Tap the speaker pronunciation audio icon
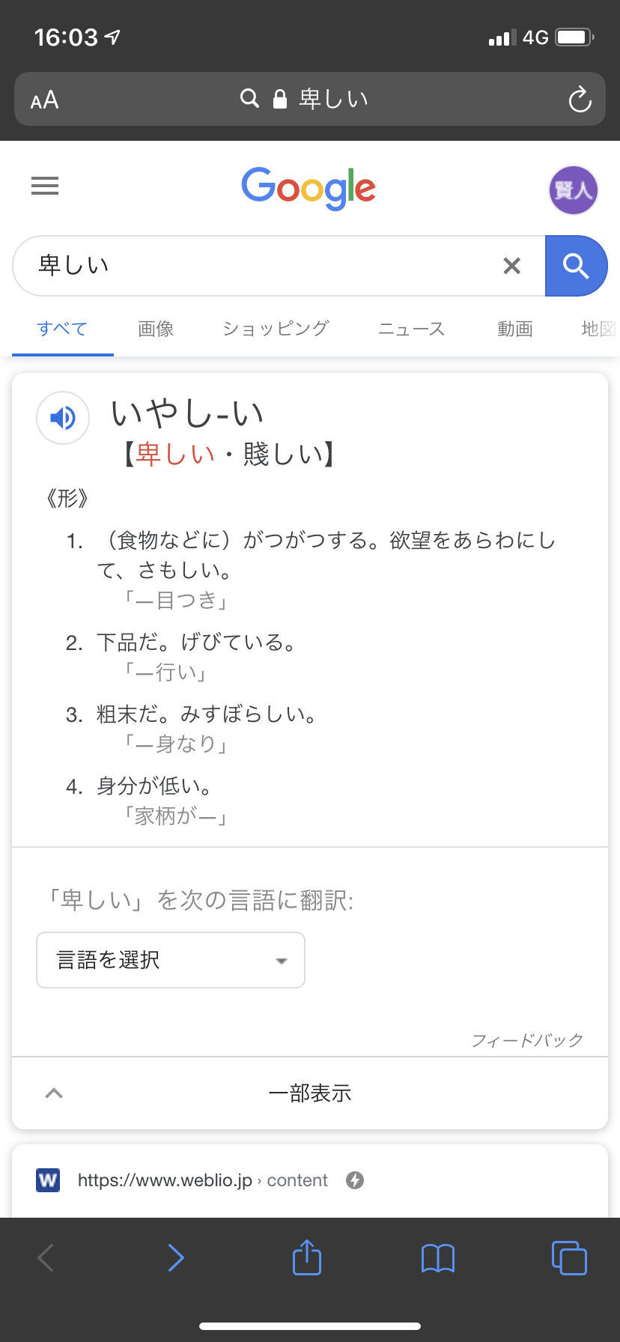620x1342 pixels. tap(63, 417)
